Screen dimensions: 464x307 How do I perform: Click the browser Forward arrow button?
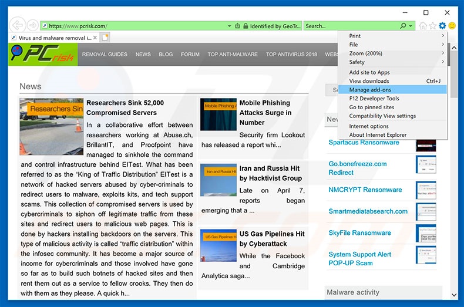click(32, 25)
